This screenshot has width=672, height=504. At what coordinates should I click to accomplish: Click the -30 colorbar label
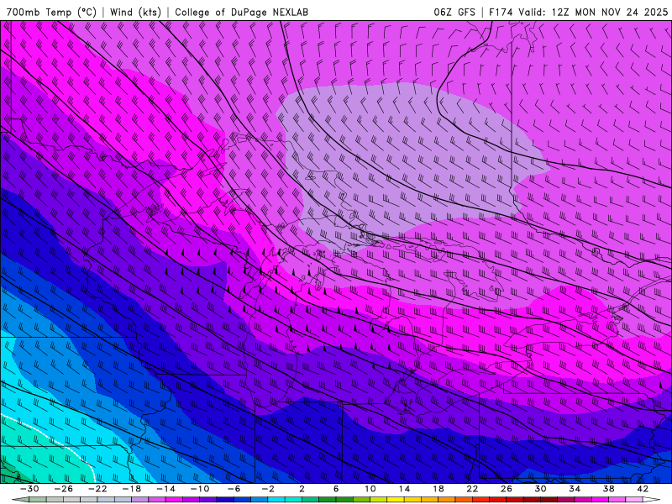click(x=29, y=489)
